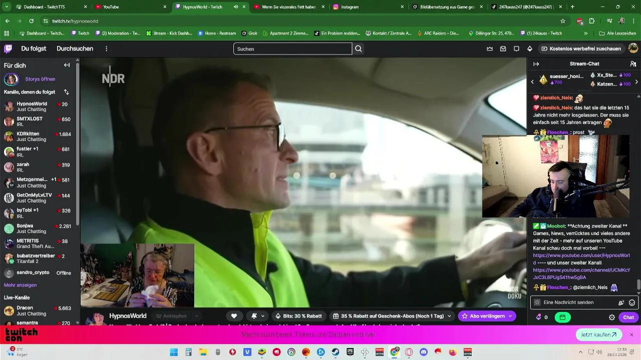Collapse the Für dich sidebar

(x=67, y=65)
